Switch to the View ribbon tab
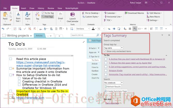The width and height of the screenshot is (173, 108). pyautogui.click(x=60, y=8)
